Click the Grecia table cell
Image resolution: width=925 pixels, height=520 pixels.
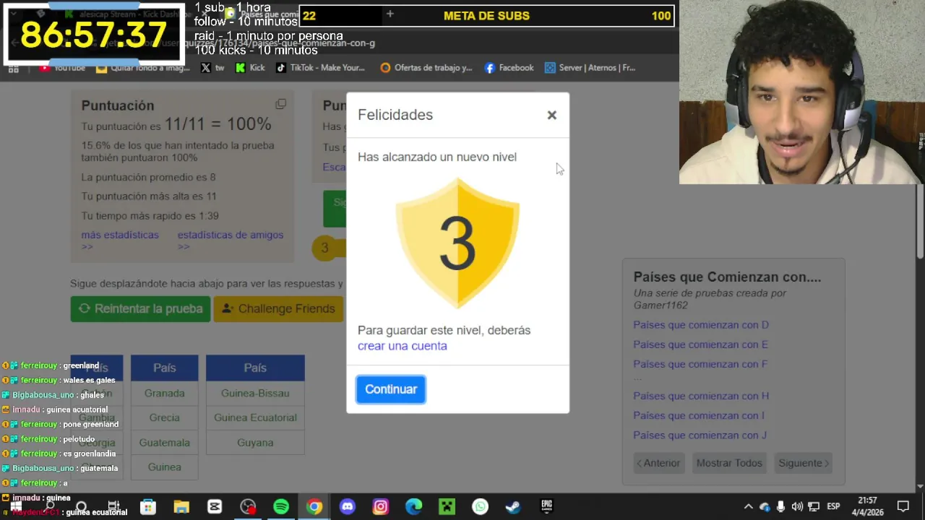[x=164, y=418]
